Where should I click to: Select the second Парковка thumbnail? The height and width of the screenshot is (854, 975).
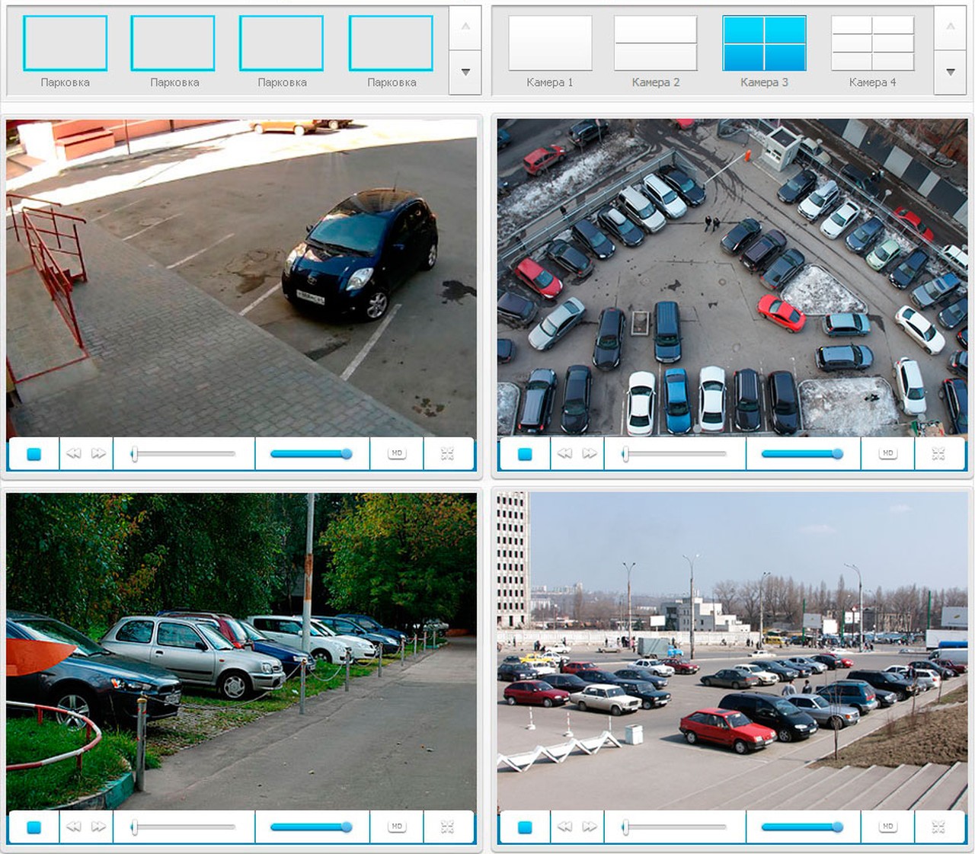coord(173,43)
